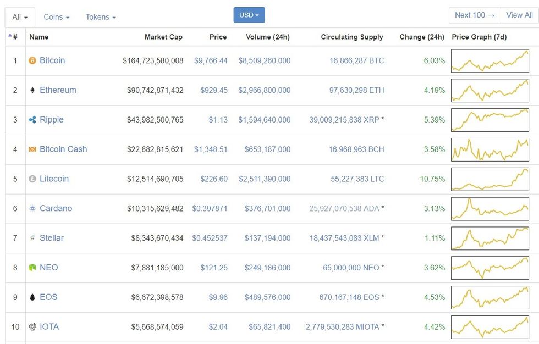Click the NEO green logo icon
Screen dimensions: 539x344
[33, 268]
